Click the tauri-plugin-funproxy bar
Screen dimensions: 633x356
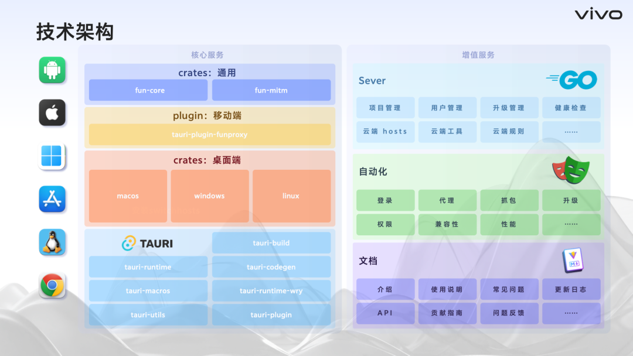(210, 135)
